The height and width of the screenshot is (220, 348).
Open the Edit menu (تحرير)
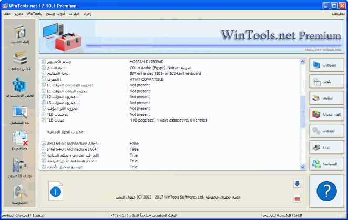pos(18,14)
